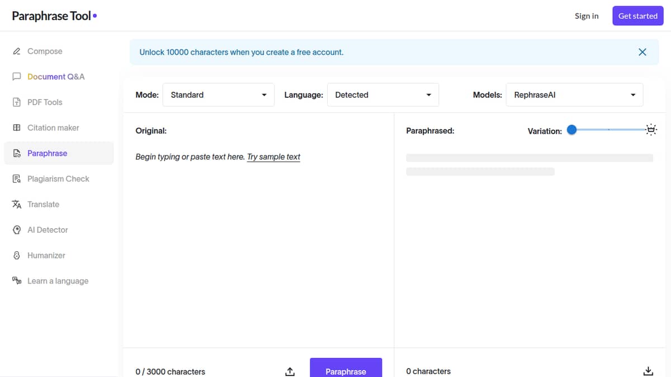Switch to Translate in sidebar
The height and width of the screenshot is (377, 671).
59,204
